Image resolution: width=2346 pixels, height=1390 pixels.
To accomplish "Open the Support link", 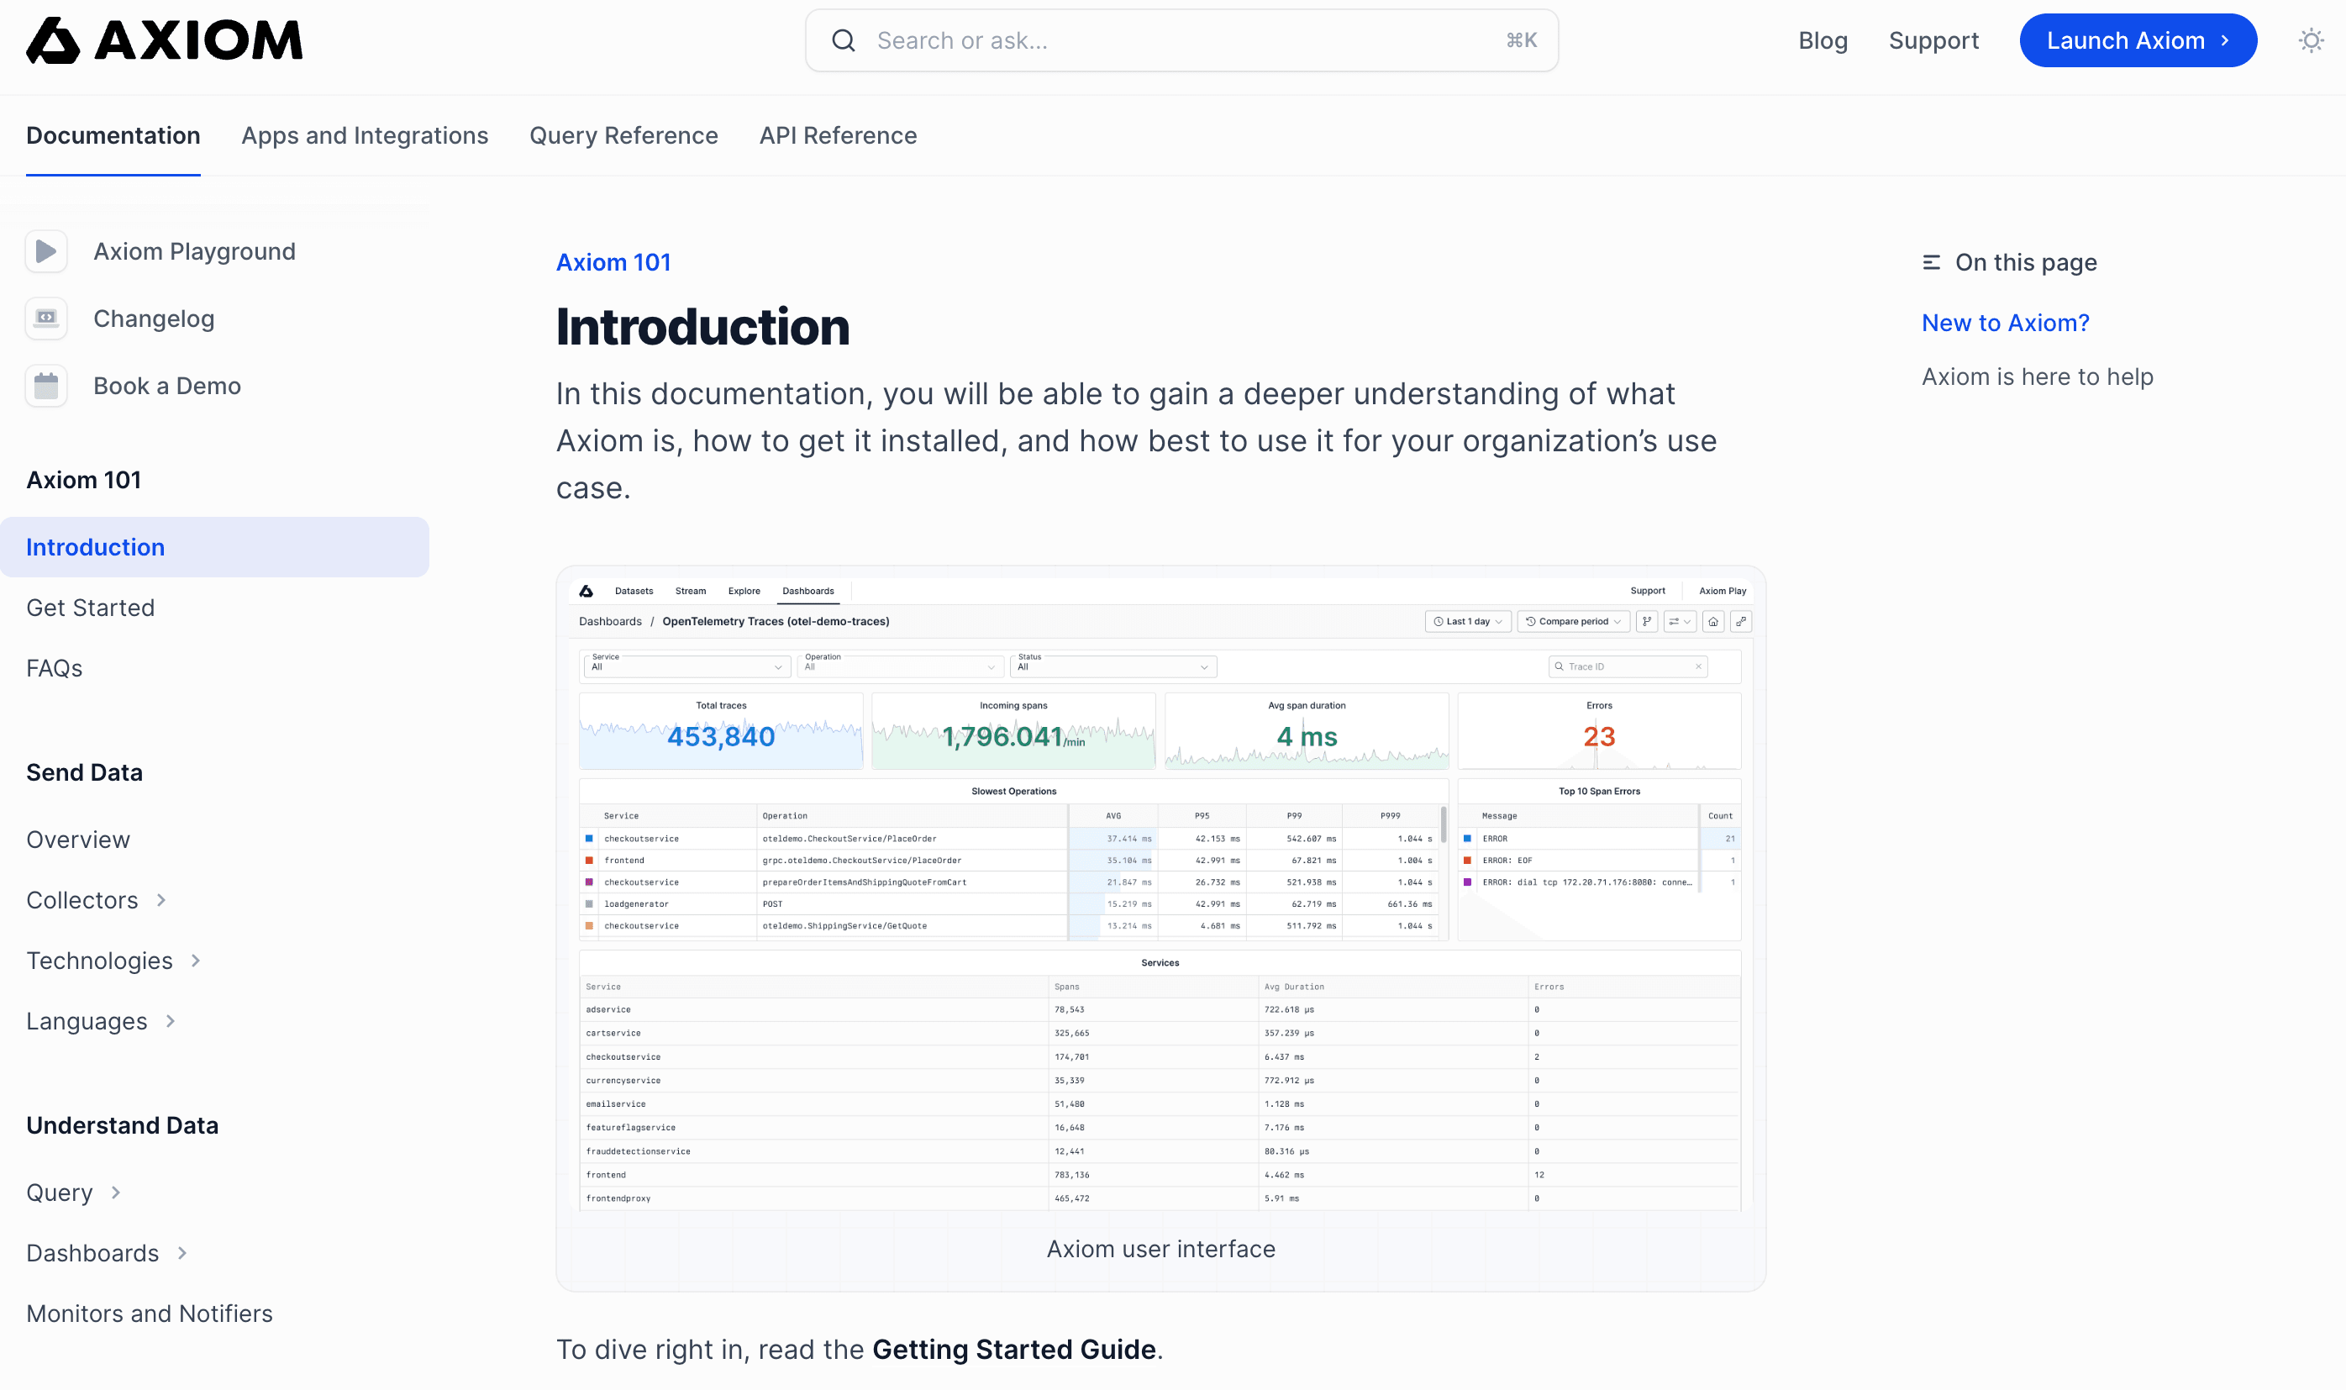I will (x=1934, y=40).
